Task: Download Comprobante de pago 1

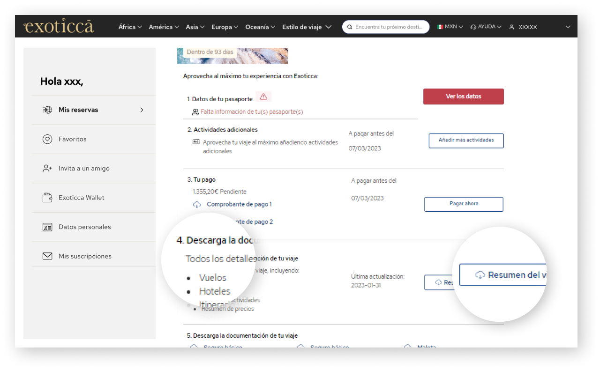Action: point(239,204)
